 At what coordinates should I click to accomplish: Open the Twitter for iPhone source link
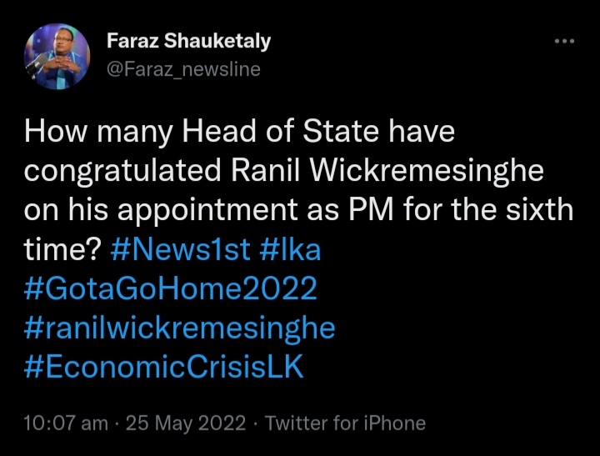pos(345,423)
